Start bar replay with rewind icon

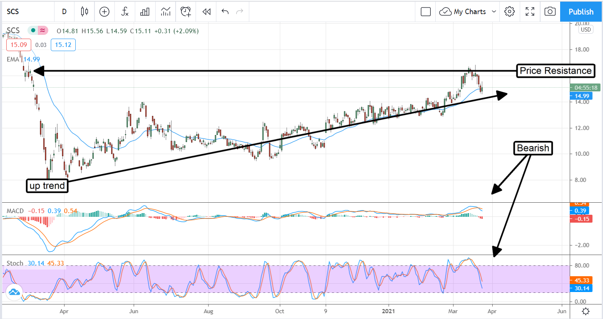pos(206,12)
